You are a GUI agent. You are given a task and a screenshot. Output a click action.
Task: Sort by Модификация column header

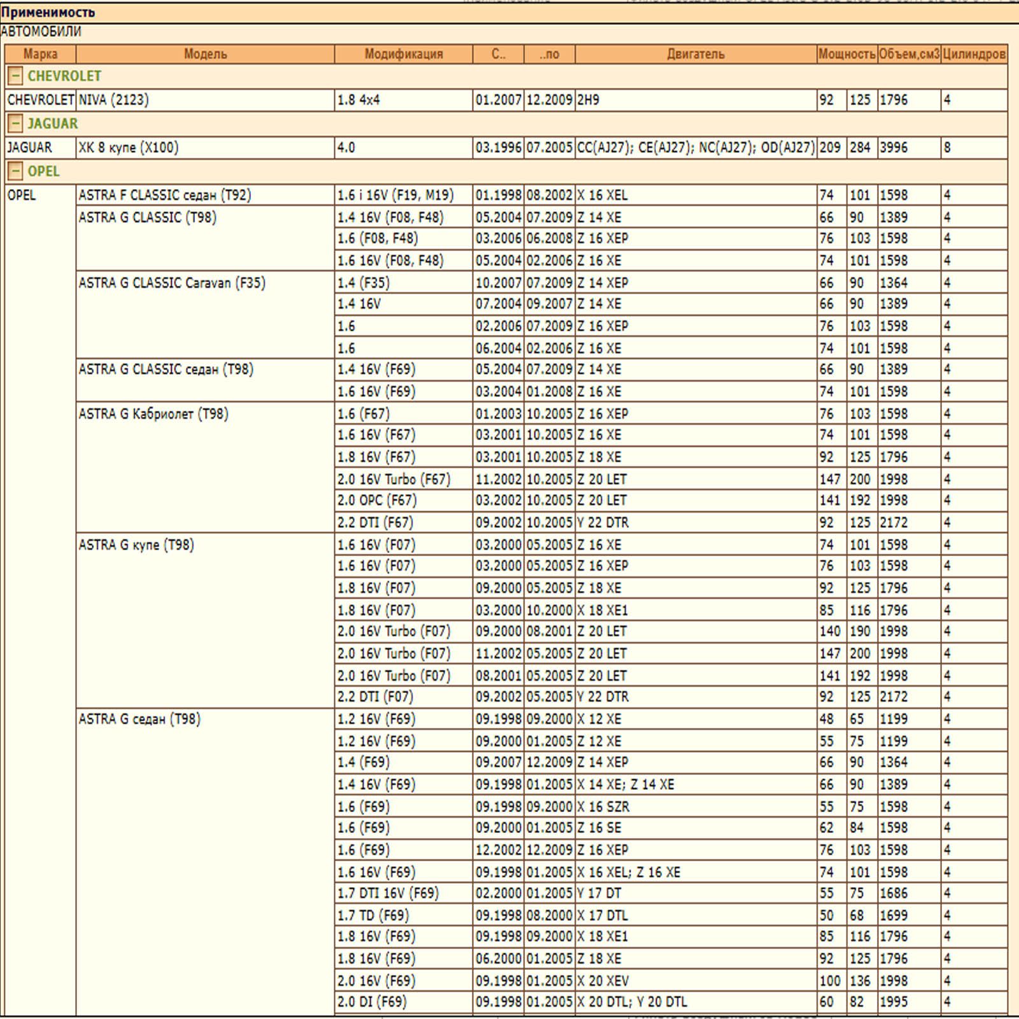[x=403, y=54]
